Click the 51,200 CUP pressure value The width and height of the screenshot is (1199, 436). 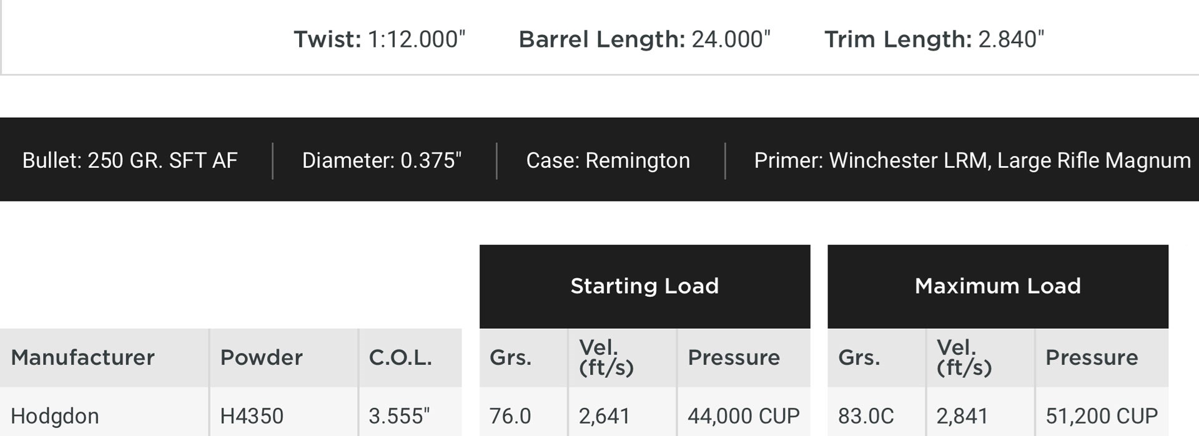[1102, 416]
